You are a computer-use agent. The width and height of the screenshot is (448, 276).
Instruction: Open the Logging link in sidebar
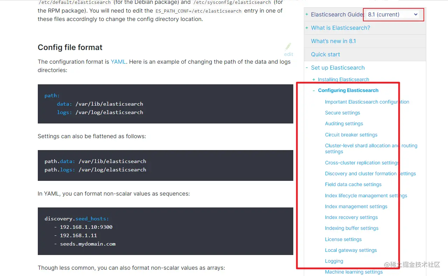pyautogui.click(x=334, y=261)
